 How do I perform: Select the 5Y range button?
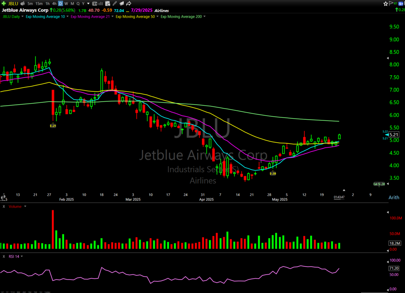click(x=2, y=292)
